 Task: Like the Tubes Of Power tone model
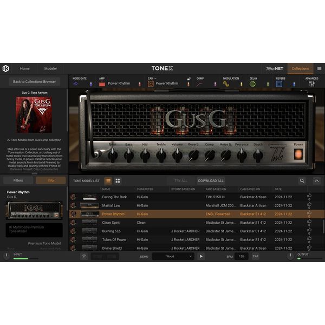[309, 238]
